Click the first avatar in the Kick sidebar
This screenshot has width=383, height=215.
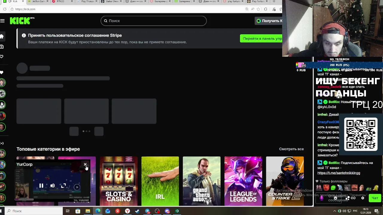point(2,83)
